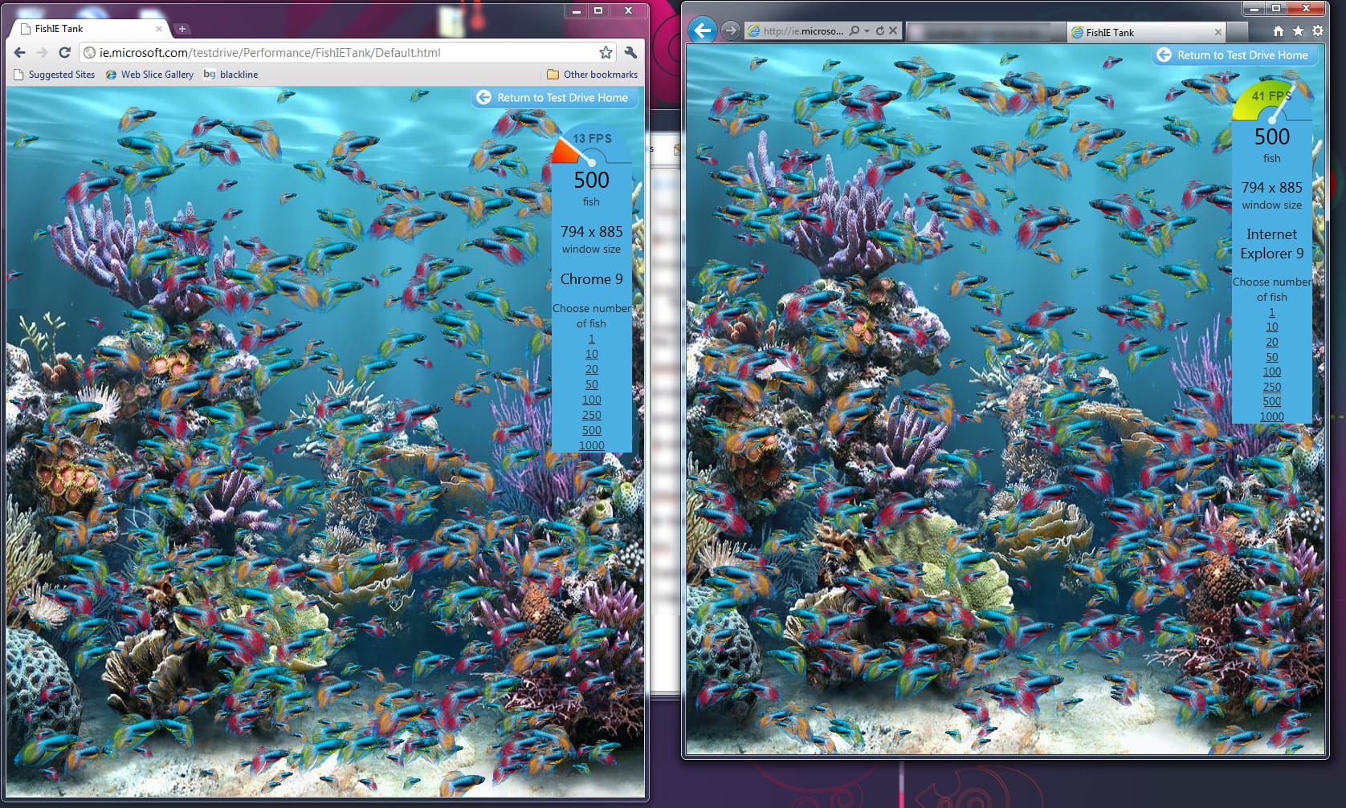Select 20 fish in Chrome window
Screen dimensions: 1346x808
591,369
